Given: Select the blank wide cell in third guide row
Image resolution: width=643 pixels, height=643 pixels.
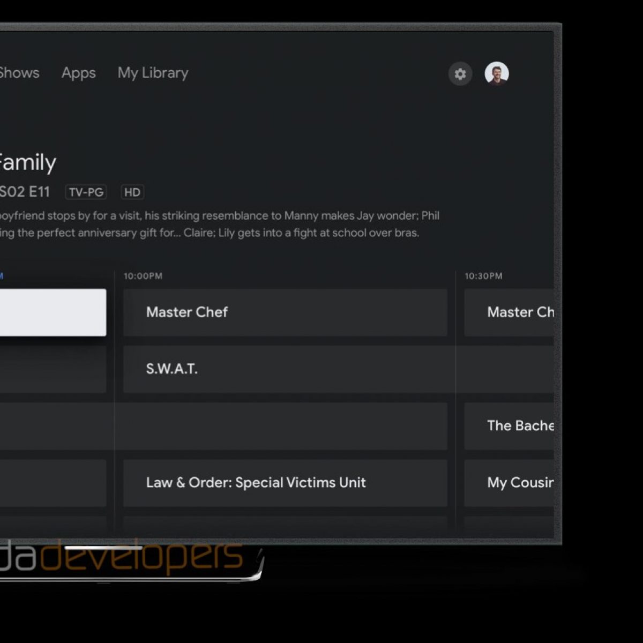Looking at the screenshot, I should (223, 426).
